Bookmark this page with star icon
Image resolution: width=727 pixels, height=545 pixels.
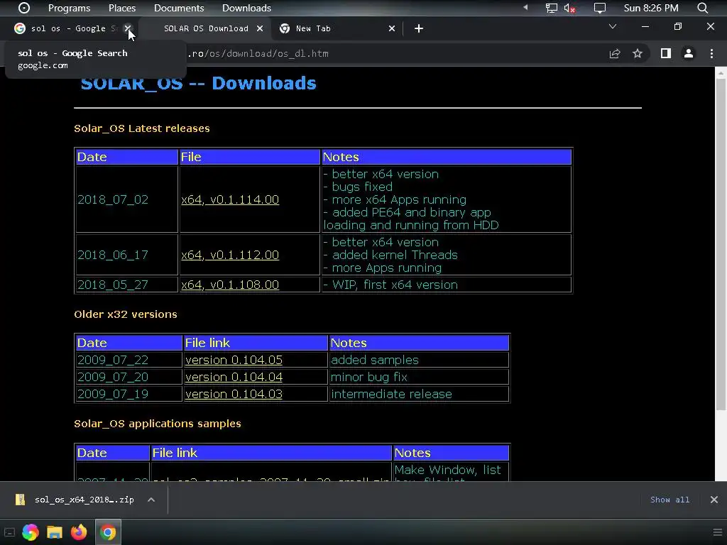[x=638, y=54]
